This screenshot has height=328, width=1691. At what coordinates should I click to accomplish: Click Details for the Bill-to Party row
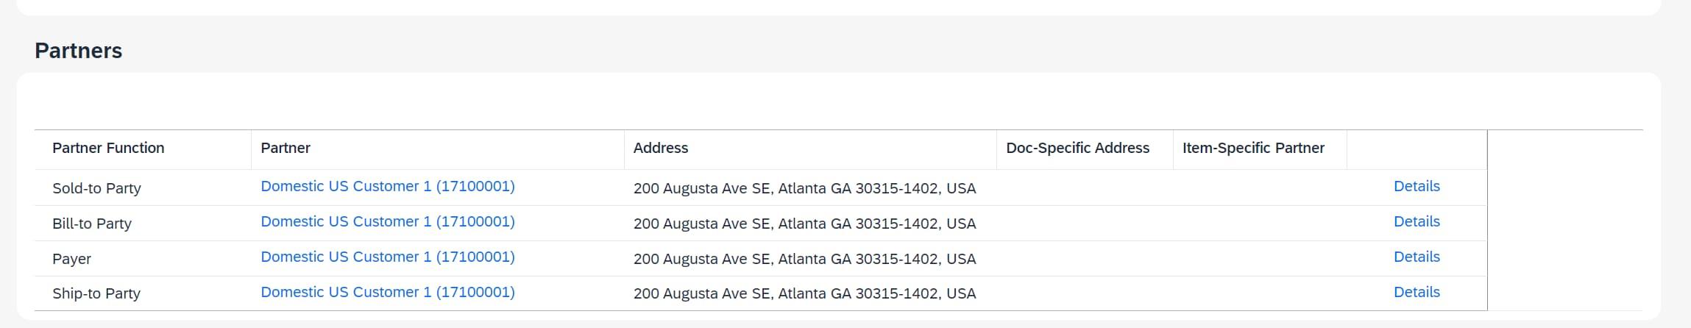coord(1416,222)
